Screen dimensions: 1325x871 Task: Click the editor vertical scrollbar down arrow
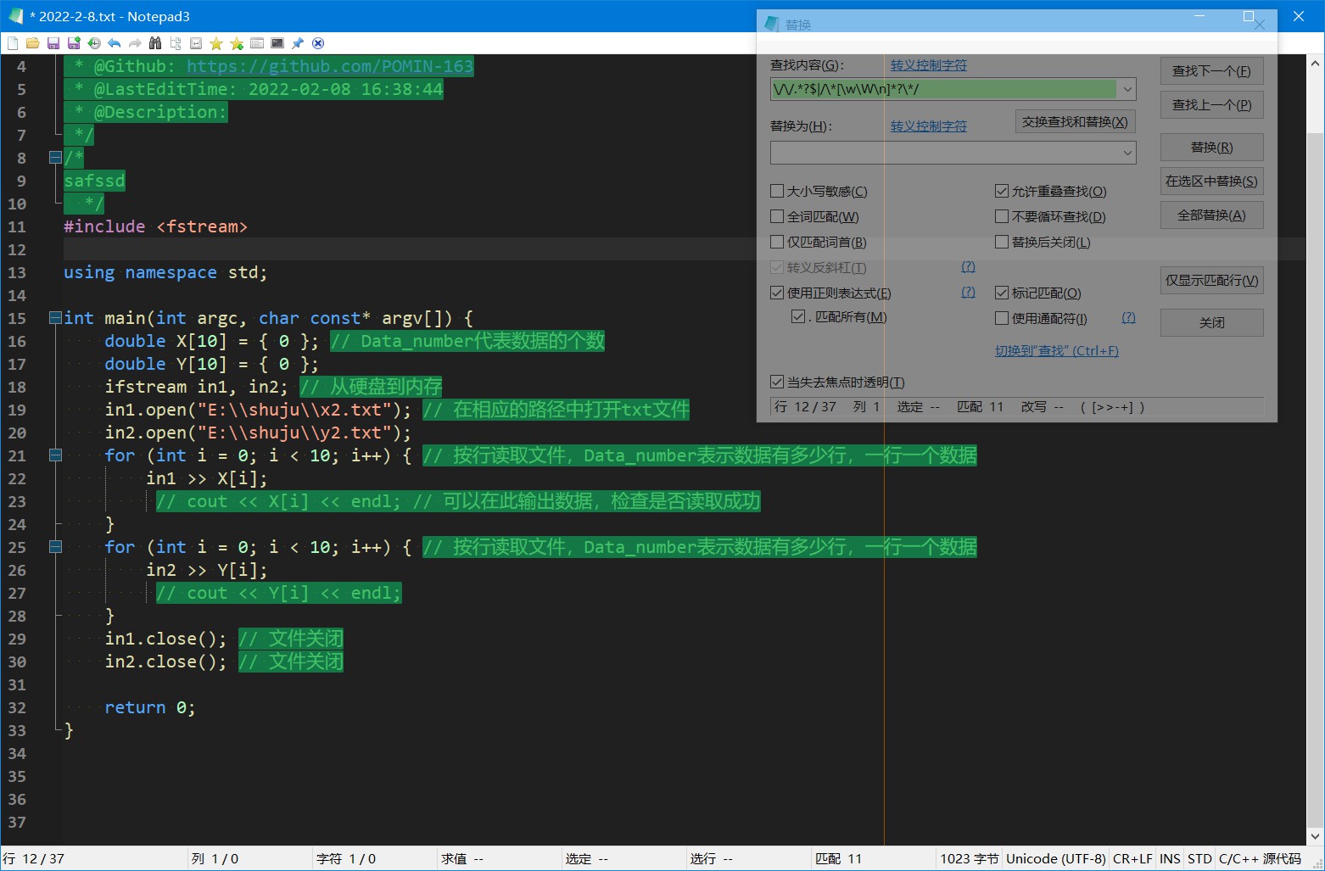[1316, 836]
